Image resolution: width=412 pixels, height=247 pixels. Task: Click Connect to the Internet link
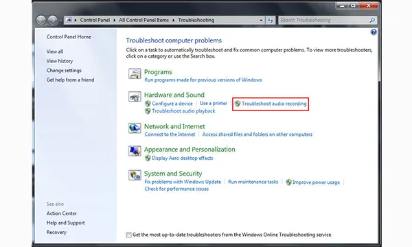(170, 134)
